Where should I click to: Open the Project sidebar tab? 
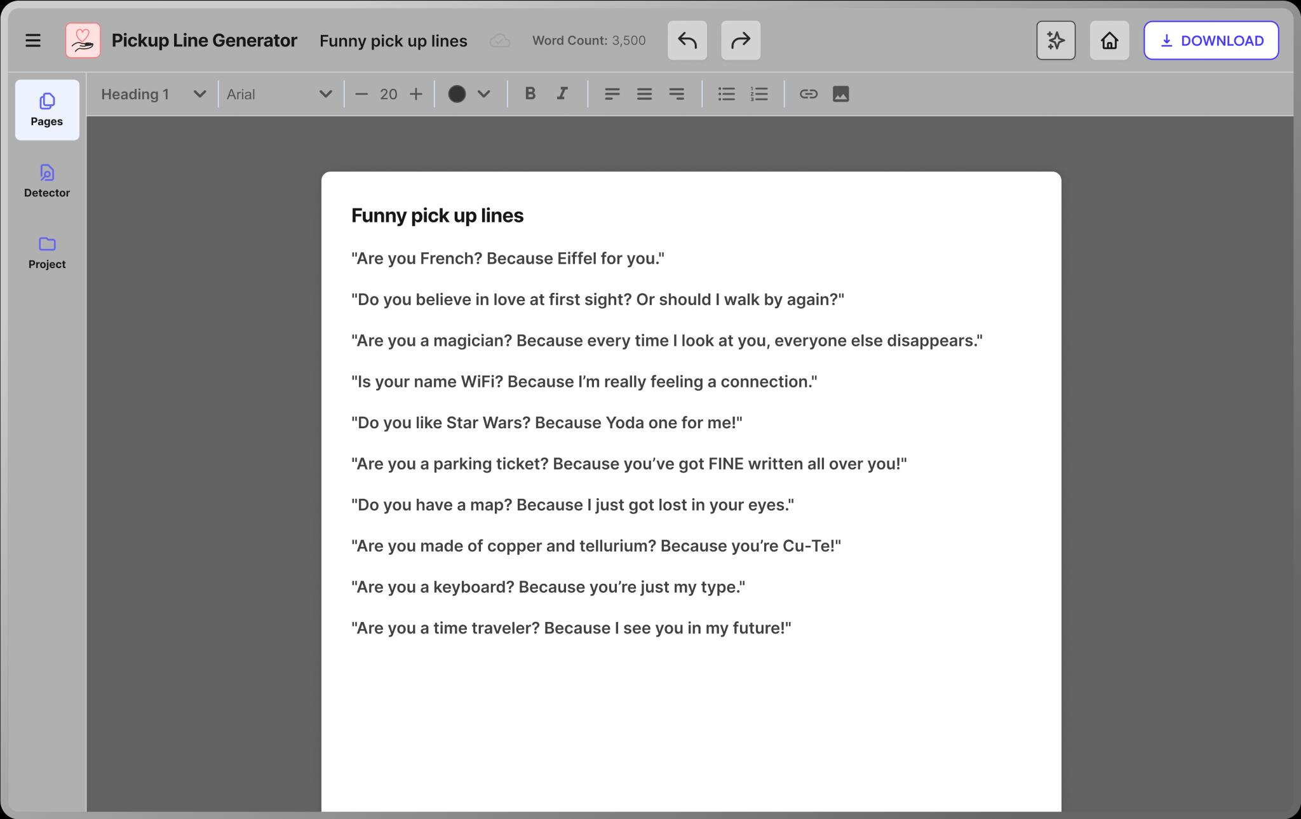(x=47, y=252)
